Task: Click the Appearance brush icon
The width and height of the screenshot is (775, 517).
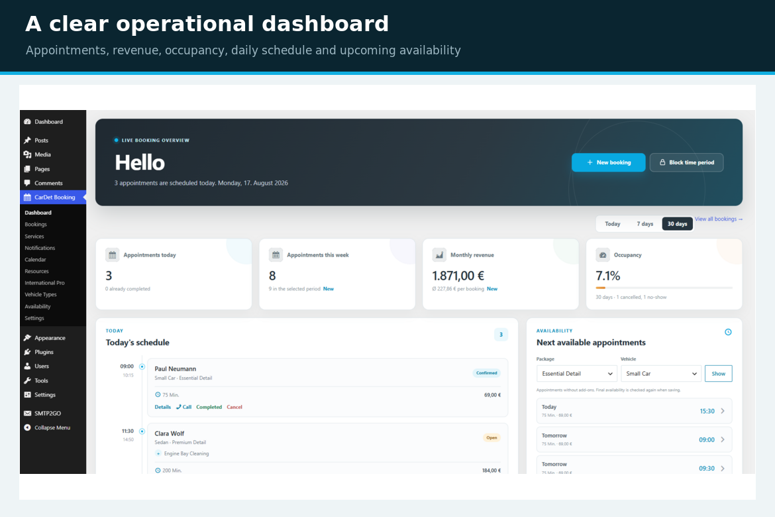Action: [27, 338]
